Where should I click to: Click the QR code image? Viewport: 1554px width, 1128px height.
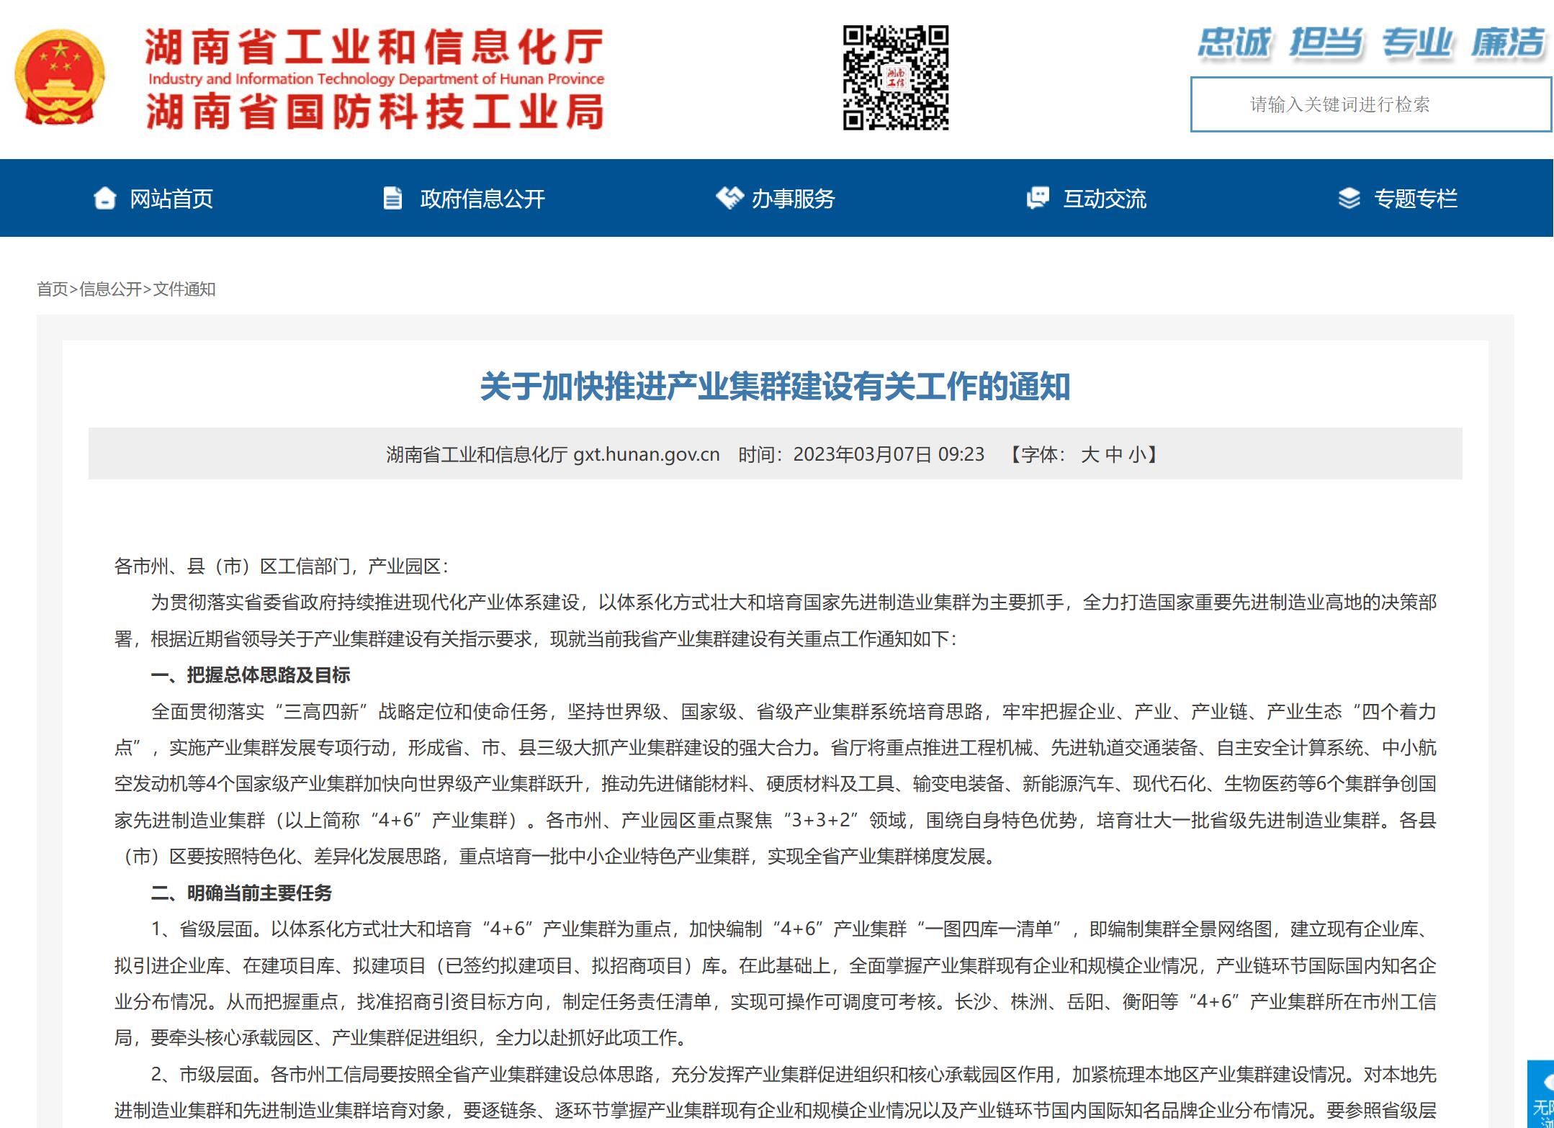(x=896, y=78)
